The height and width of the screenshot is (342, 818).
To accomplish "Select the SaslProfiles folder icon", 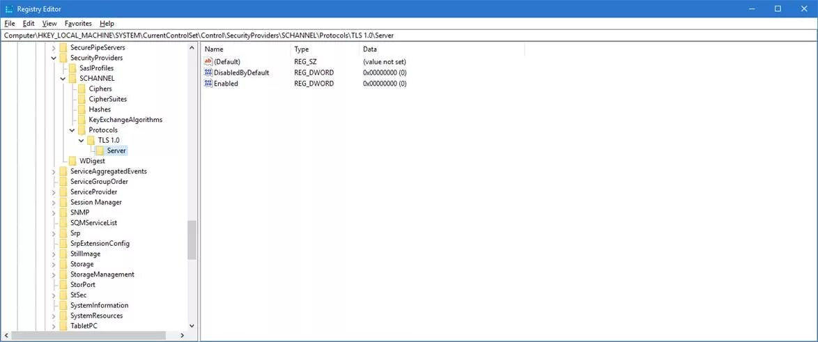I will pyautogui.click(x=72, y=68).
